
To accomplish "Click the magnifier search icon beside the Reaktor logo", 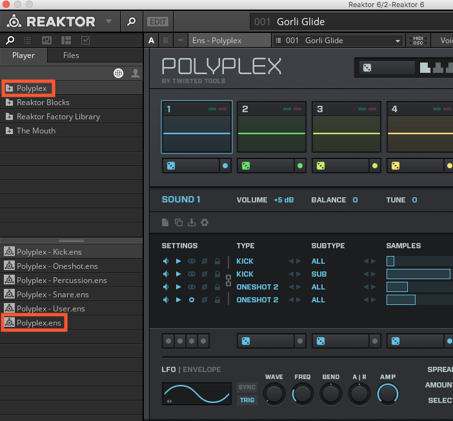I will pos(131,21).
